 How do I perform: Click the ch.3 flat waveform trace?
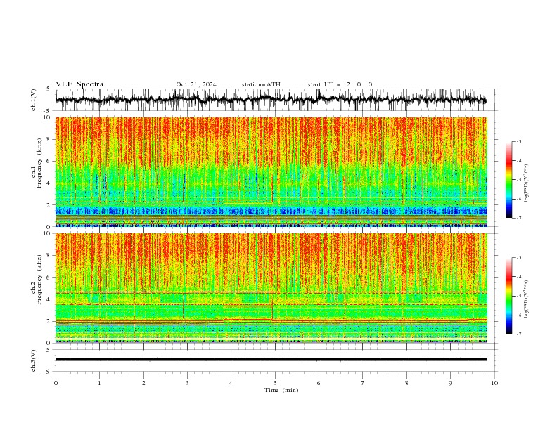point(271,360)
